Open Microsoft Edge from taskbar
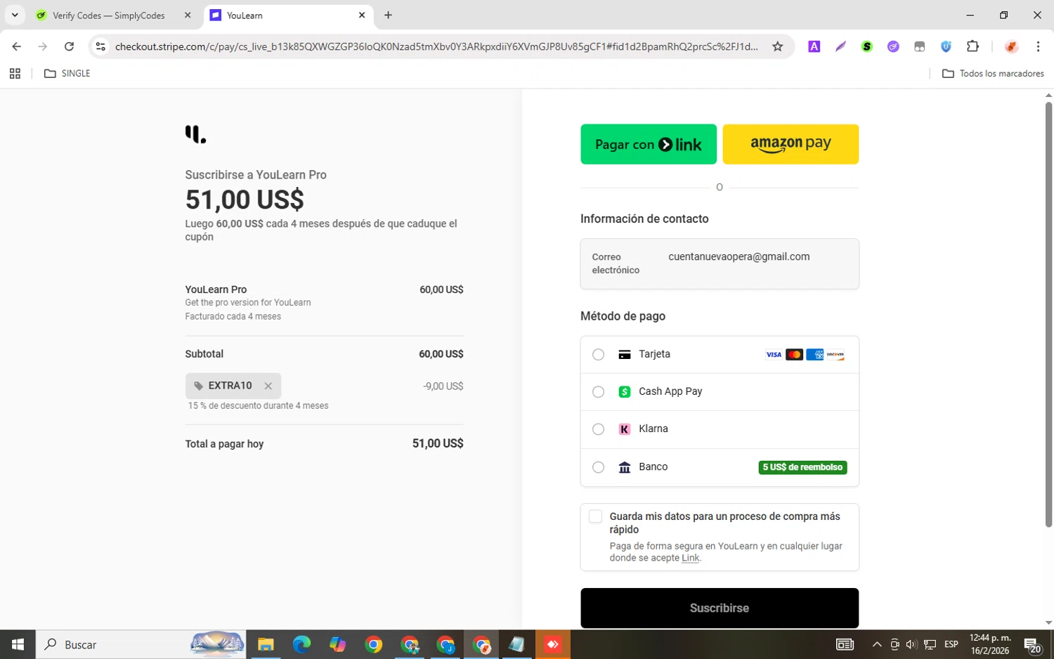Screen dimensions: 1054x659 point(301,644)
